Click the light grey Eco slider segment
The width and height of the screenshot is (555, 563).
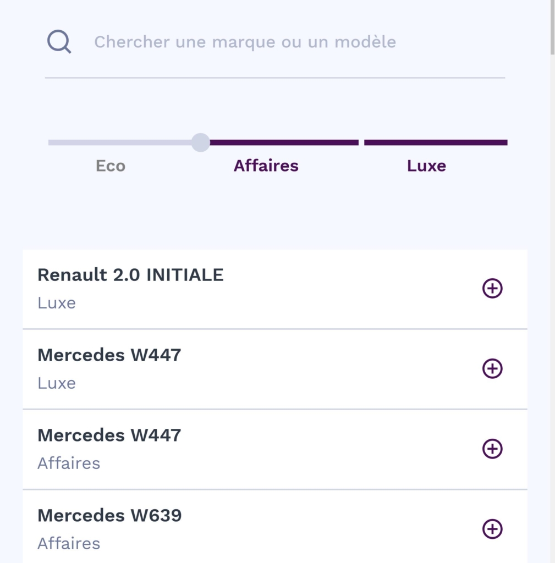120,142
